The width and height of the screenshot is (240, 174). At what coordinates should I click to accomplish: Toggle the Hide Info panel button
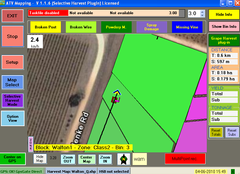coord(224,15)
